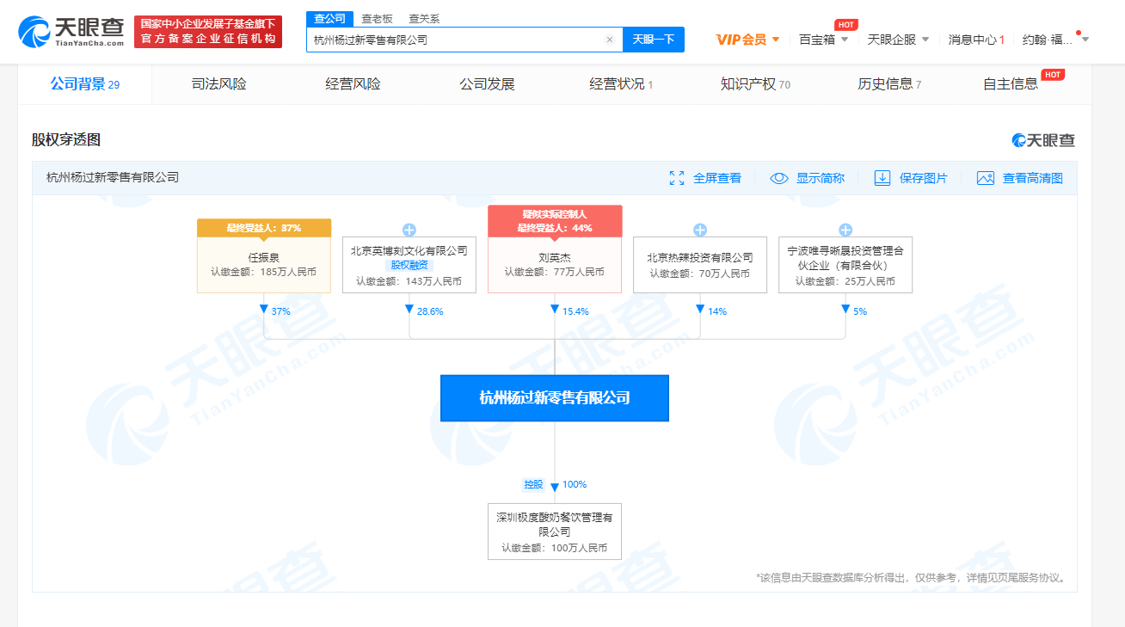This screenshot has height=627, width=1125.
Task: Open the VIP会员 dropdown
Action: click(x=747, y=40)
